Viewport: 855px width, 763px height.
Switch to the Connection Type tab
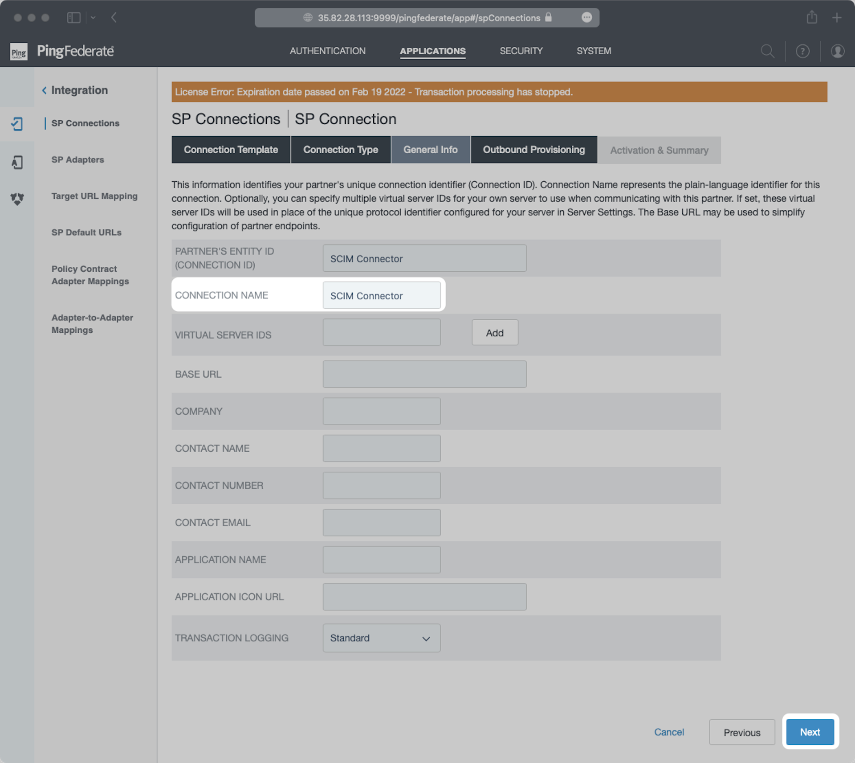[340, 150]
